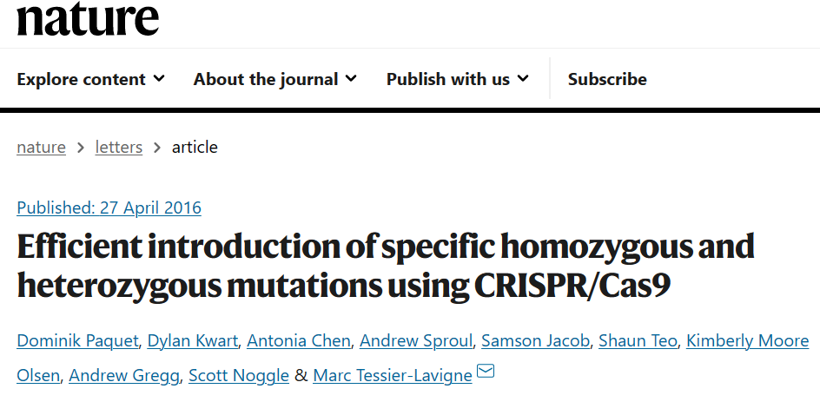Click the envelope icon after Marc Tessier-Lavigne
The height and width of the screenshot is (402, 820).
click(x=486, y=371)
